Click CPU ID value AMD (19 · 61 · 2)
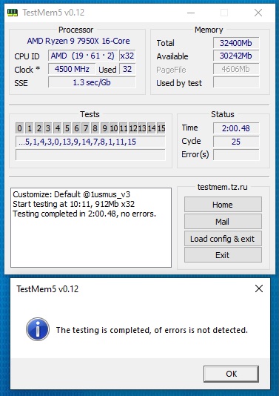The width and height of the screenshot is (279, 396). coord(83,56)
